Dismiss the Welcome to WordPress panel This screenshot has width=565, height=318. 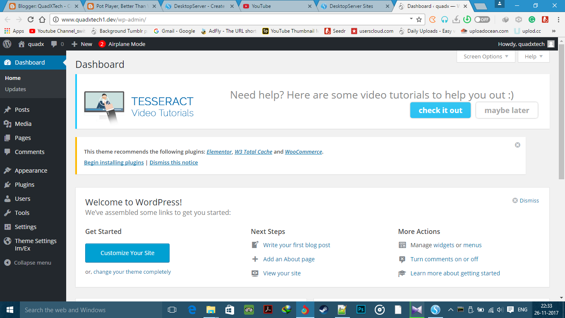[526, 200]
